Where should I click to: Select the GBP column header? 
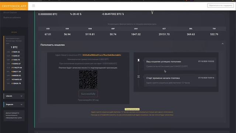point(113,29)
